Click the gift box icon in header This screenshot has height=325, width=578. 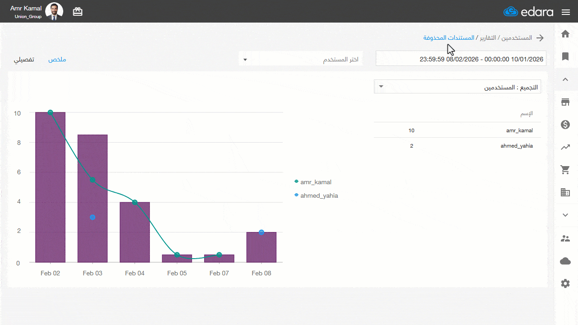[78, 12]
